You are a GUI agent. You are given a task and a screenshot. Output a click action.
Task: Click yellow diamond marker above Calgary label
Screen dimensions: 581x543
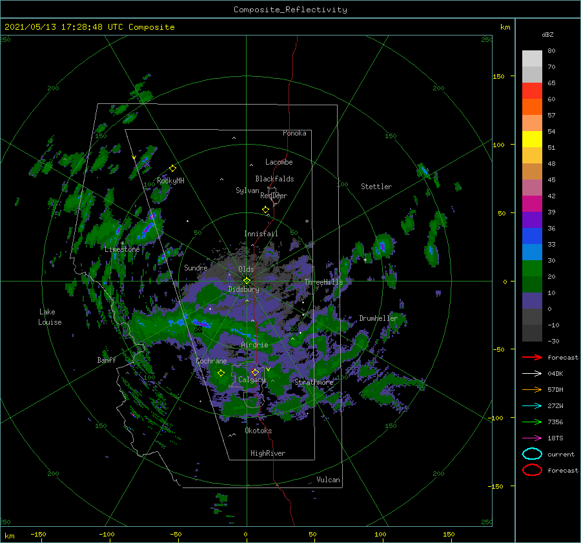[x=255, y=372]
